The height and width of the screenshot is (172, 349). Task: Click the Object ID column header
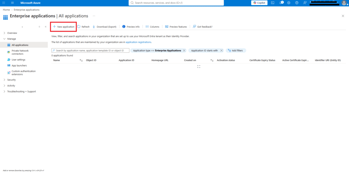coord(91,61)
